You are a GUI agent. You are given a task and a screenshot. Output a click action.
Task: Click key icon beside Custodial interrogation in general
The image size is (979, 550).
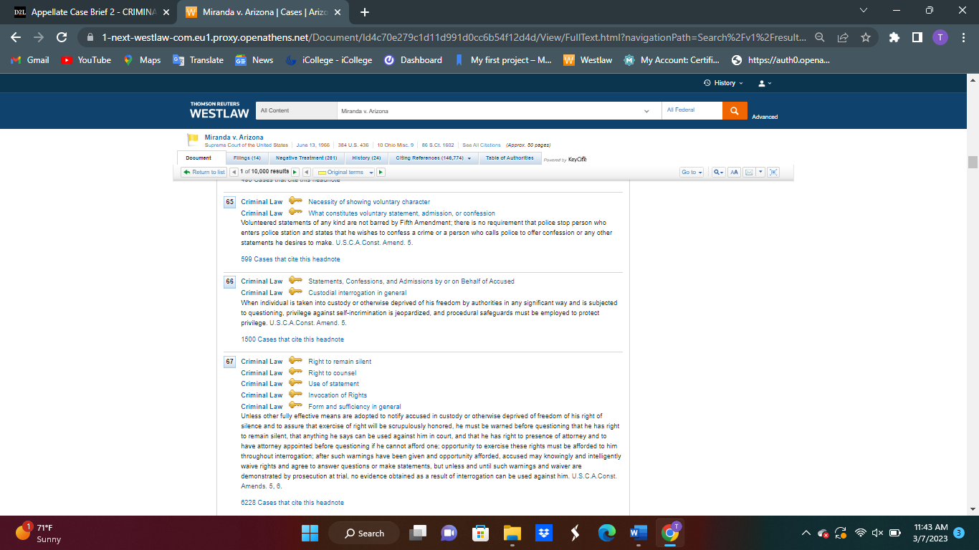[295, 292]
